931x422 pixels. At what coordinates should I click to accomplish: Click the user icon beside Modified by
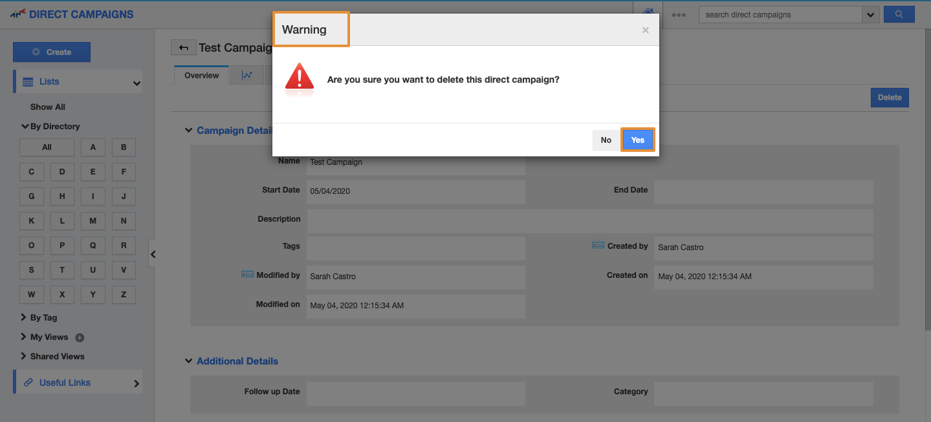pyautogui.click(x=247, y=274)
